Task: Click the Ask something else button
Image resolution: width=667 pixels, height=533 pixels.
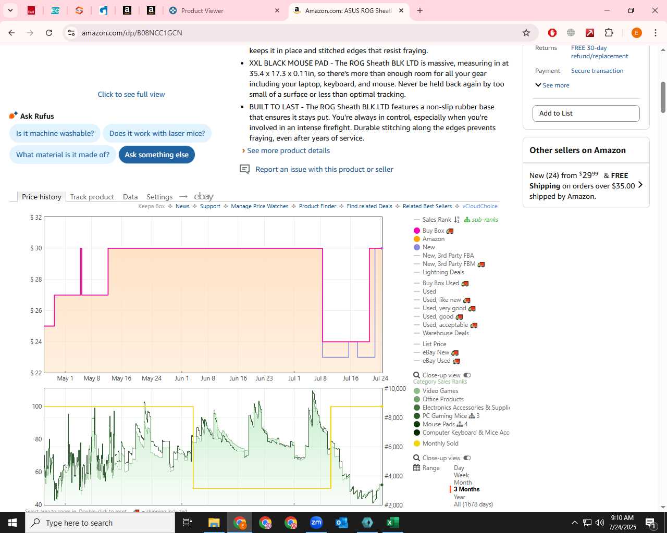Action: point(156,155)
